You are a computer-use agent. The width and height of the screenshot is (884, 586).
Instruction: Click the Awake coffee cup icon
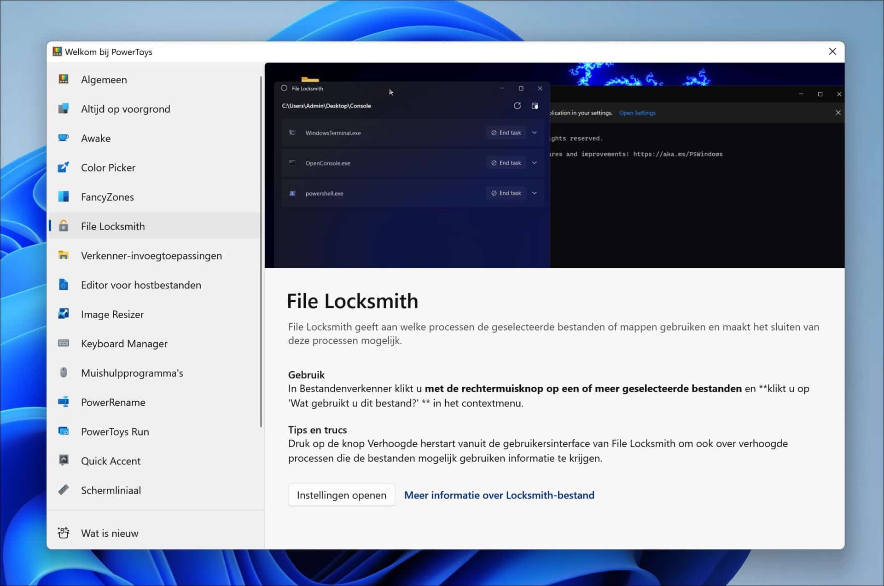(64, 138)
